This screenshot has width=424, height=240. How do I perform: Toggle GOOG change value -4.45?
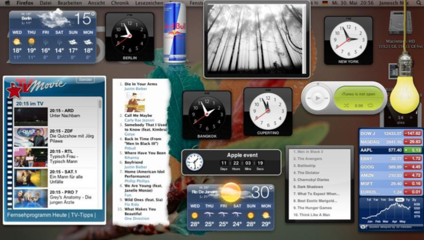click(413, 167)
